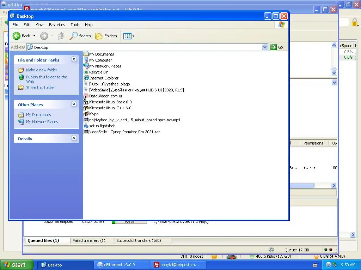Screen dimensions: 361x270
Task: Click the Up folder icon in toolbar
Action: click(61, 36)
